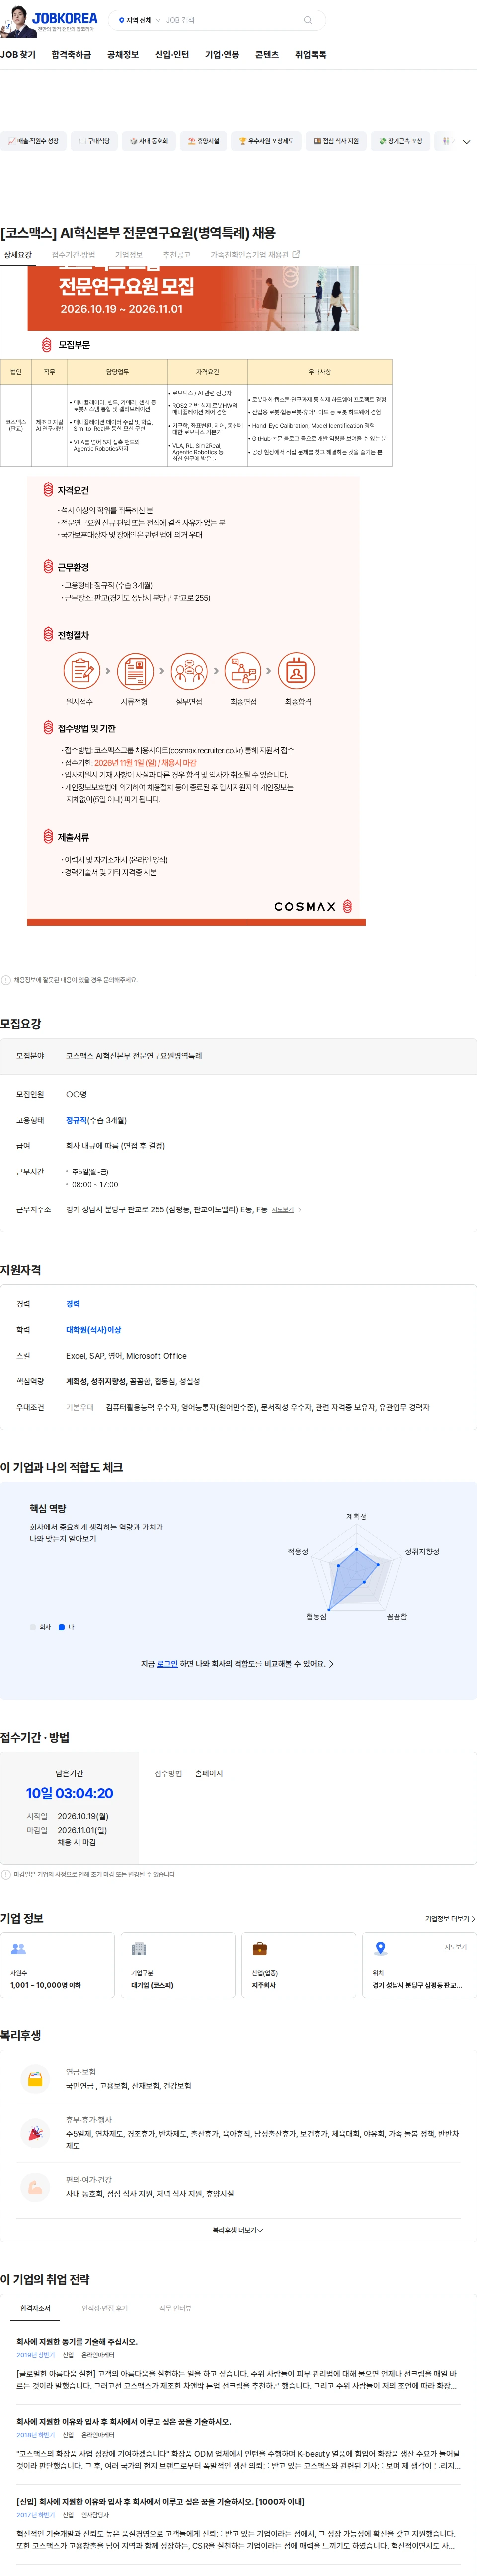Click the 로그인 link in 적합도 체크

(x=167, y=1664)
